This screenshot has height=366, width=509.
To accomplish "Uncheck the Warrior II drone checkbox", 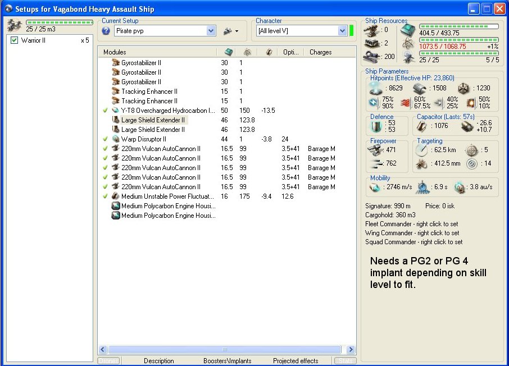I will pos(14,40).
